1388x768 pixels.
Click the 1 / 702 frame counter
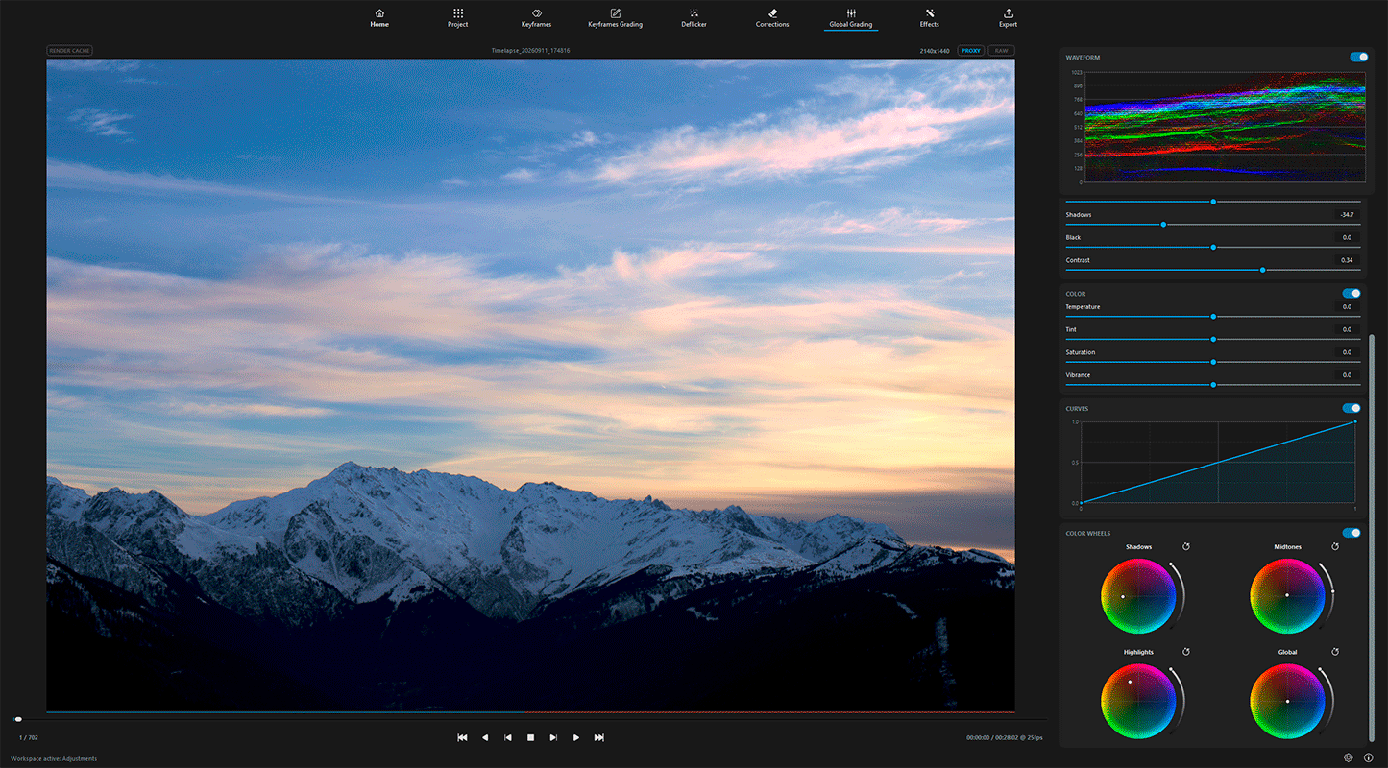pyautogui.click(x=28, y=737)
